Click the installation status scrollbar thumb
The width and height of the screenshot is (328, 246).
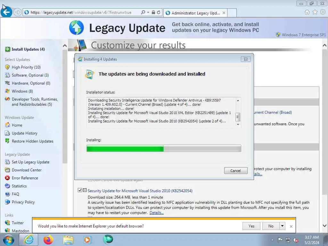pos(238,117)
